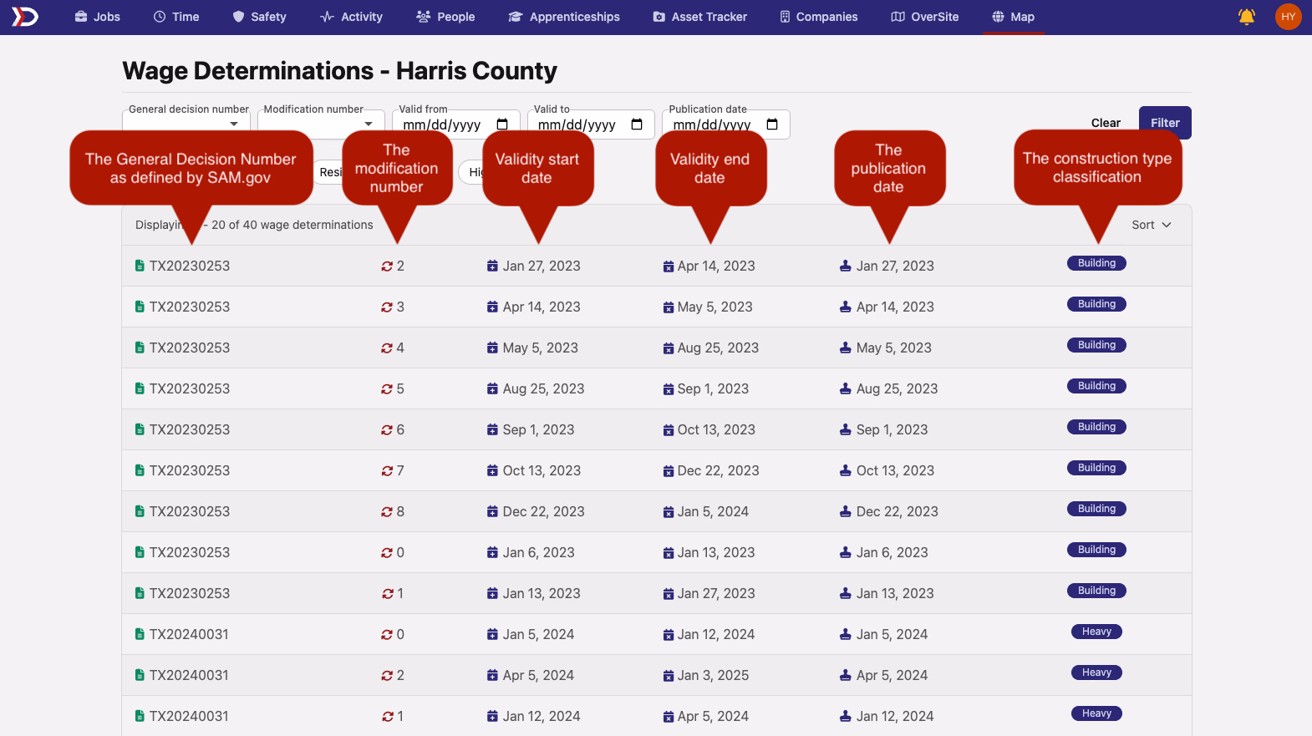Click stamp icon beside Jan 5, 2024 publication

point(846,634)
